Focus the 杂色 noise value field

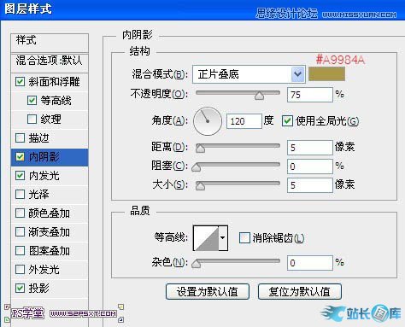tap(310, 263)
